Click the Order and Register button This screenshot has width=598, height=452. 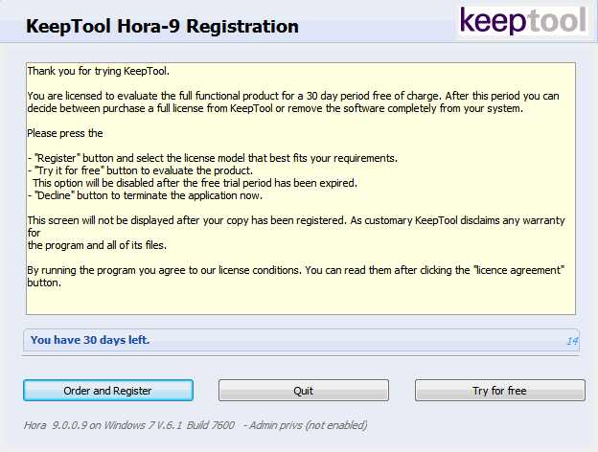(108, 391)
